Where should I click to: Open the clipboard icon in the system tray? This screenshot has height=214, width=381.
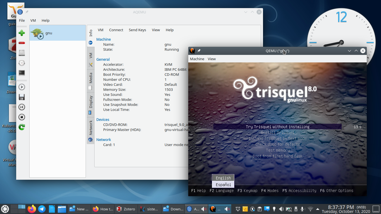260,209
